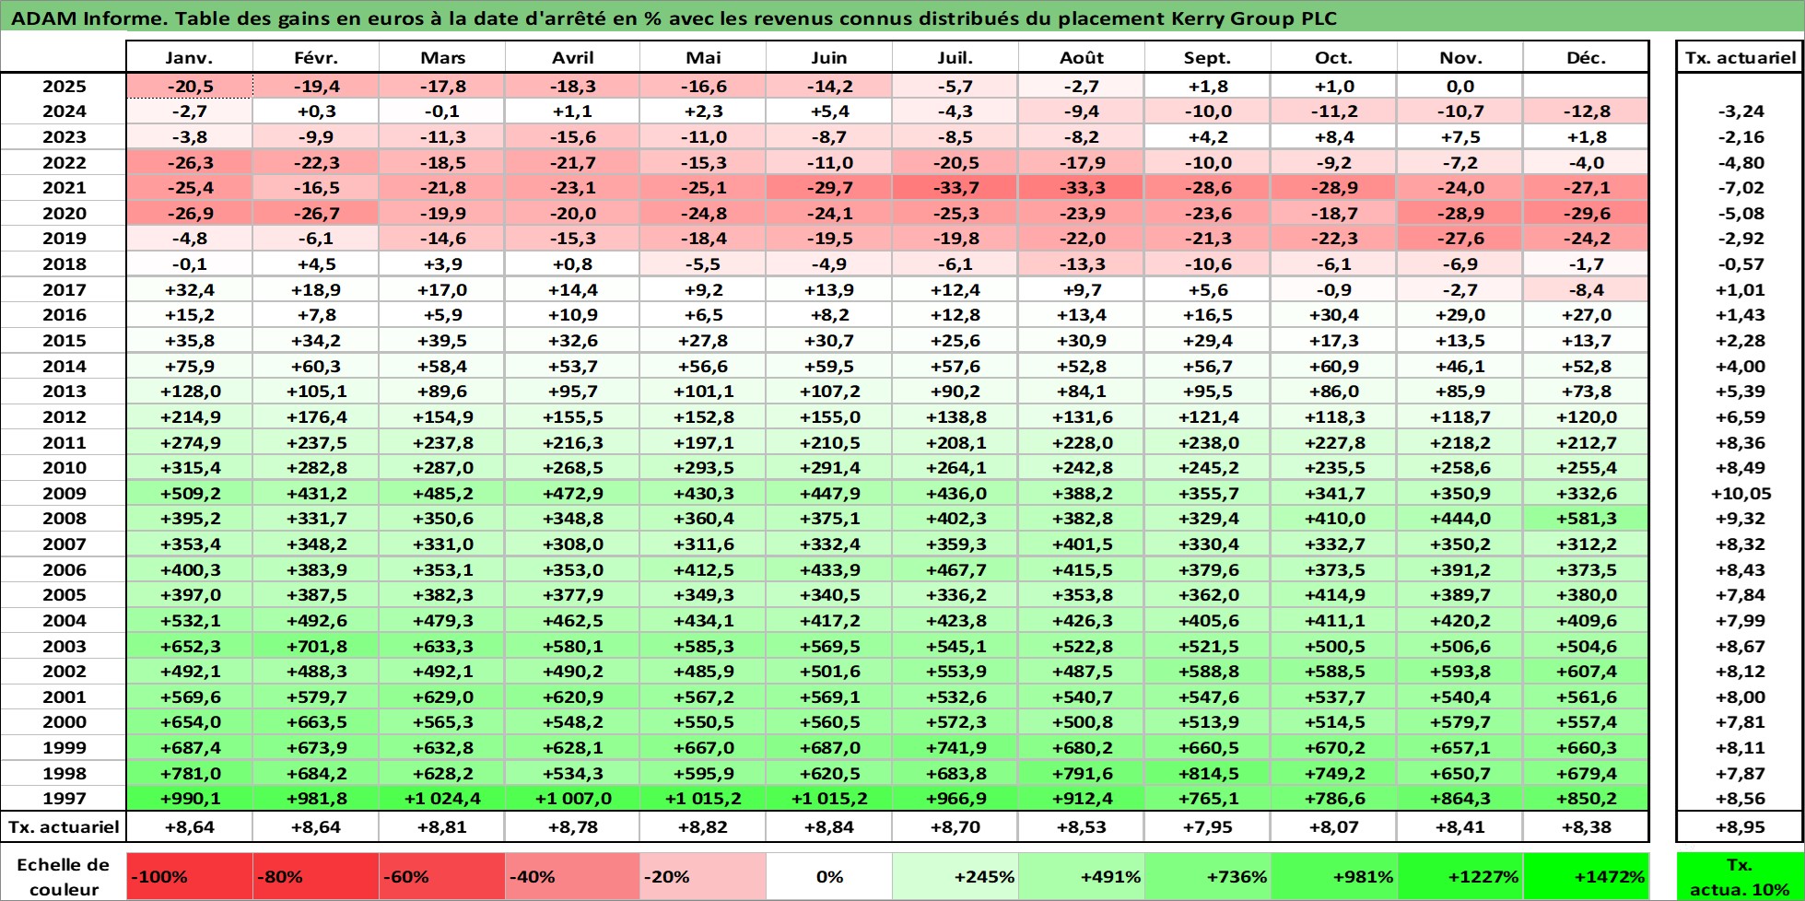
Task: Click the Août column header
Action: tap(1082, 57)
